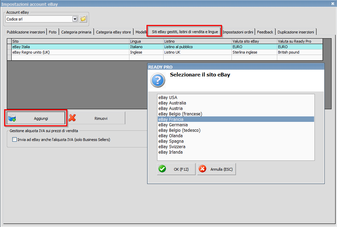Go to Duplicazione inserzioni tab
337x227 pixels.
296,32
